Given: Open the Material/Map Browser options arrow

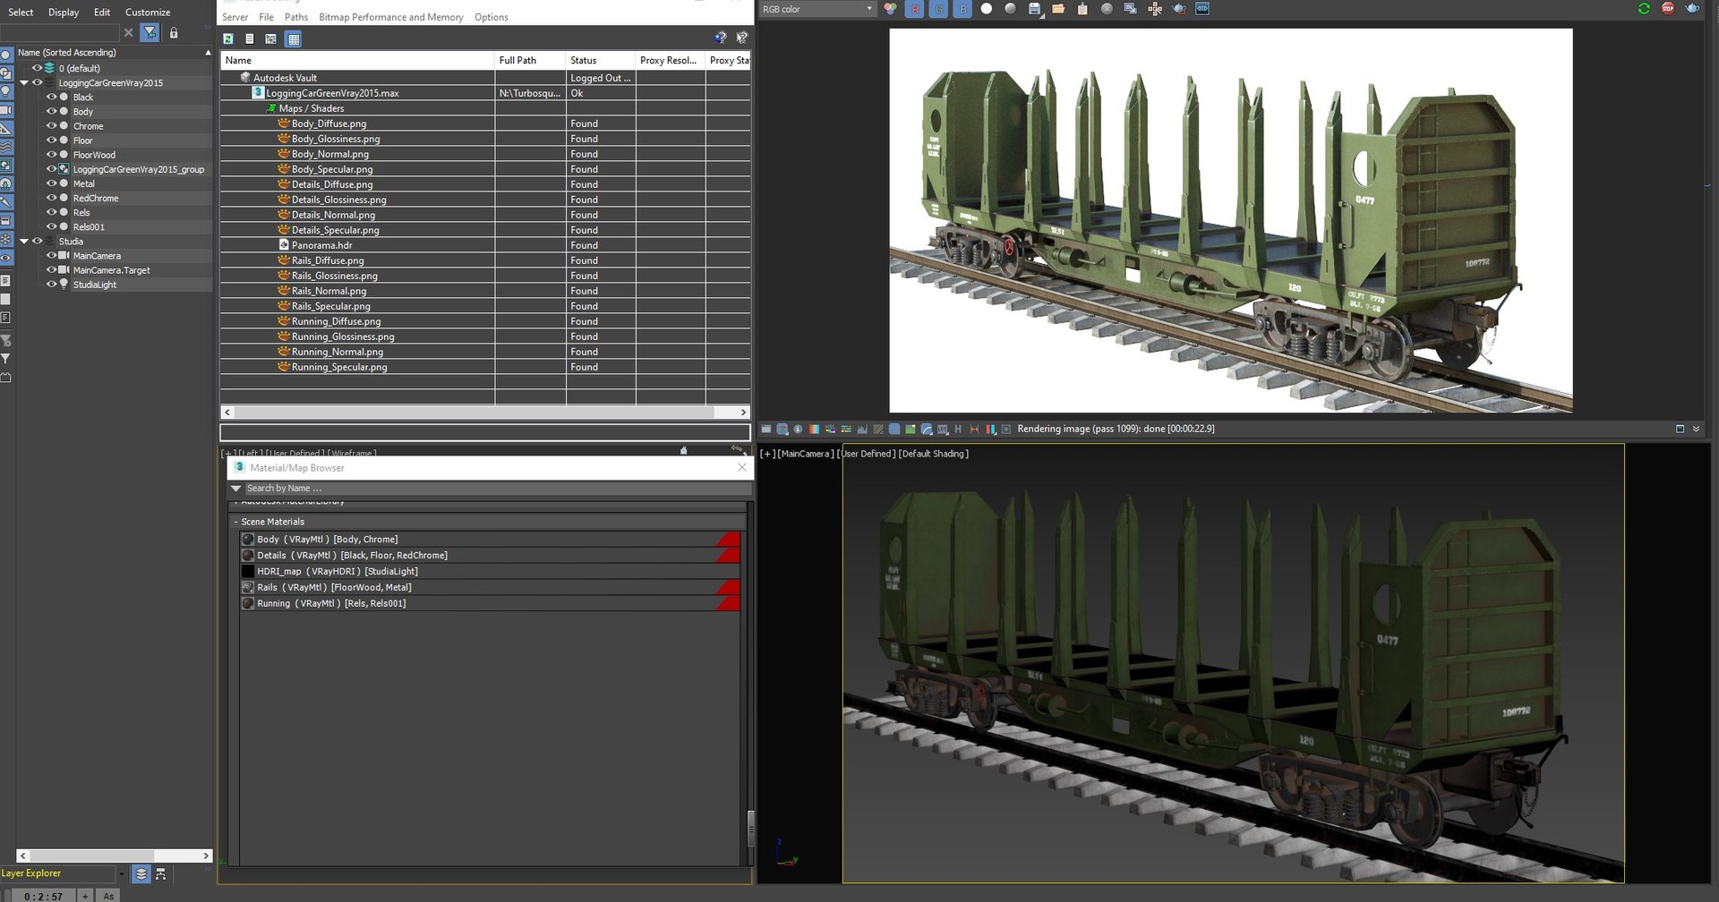Looking at the screenshot, I should click(x=235, y=489).
